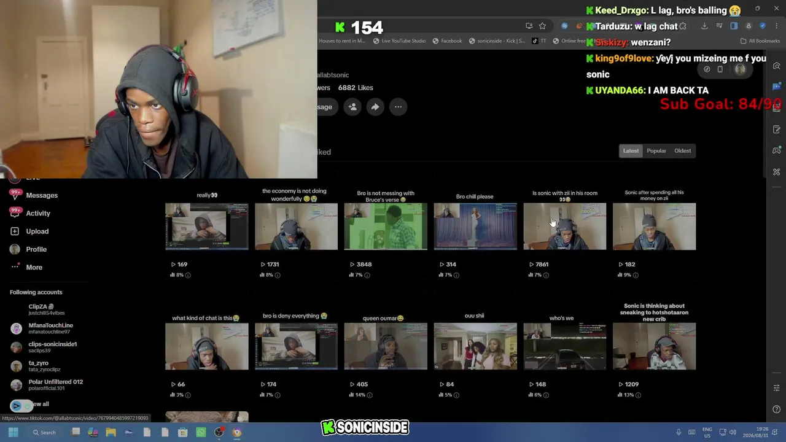
Task: Click the Activity icon with 99+ badge
Action: [x=15, y=213]
